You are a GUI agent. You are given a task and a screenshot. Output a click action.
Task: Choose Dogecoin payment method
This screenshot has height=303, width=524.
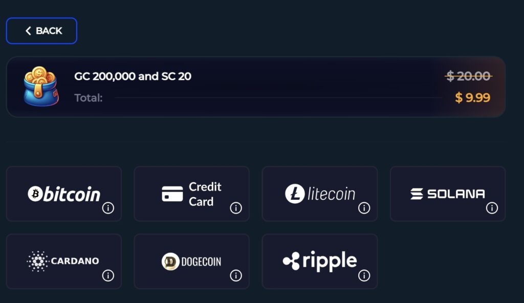click(x=191, y=261)
